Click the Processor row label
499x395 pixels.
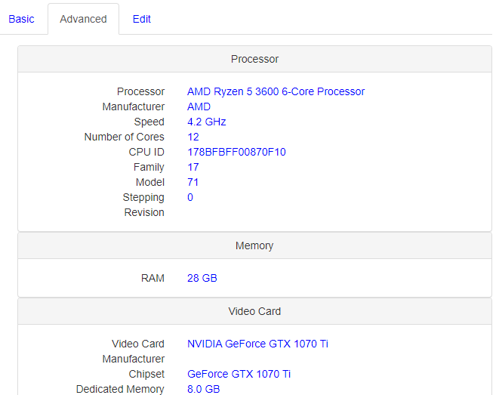[140, 91]
